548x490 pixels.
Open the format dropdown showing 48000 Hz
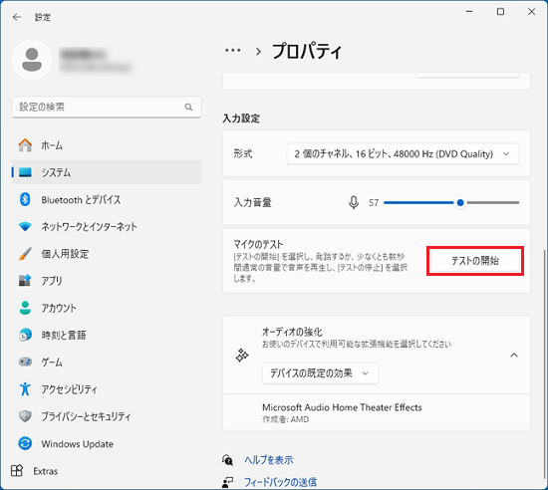pos(403,154)
